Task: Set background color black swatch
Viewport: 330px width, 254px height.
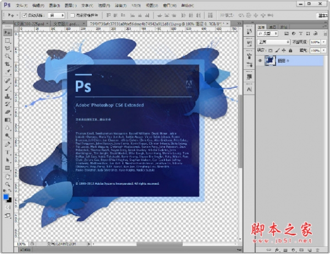Action: tap(10, 200)
